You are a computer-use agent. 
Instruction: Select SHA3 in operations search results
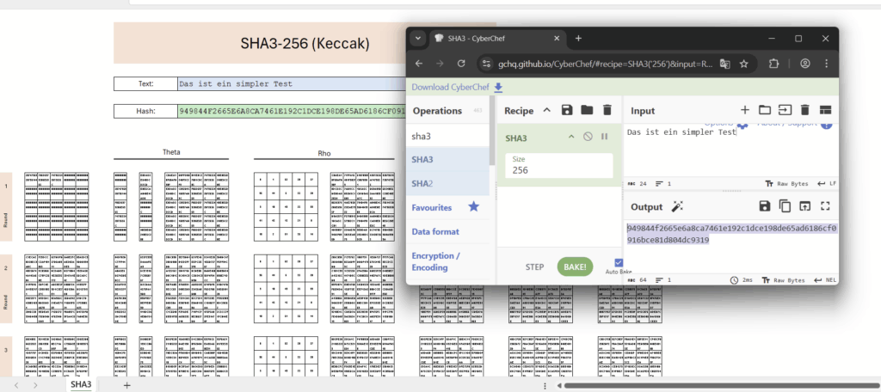click(x=447, y=160)
